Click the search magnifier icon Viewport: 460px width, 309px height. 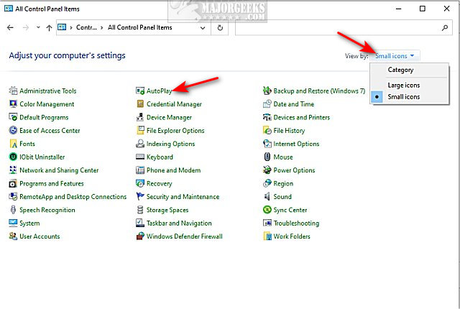click(445, 28)
